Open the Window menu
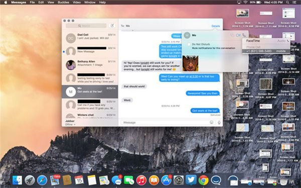This screenshot has width=301, height=188. [x=90, y=3]
